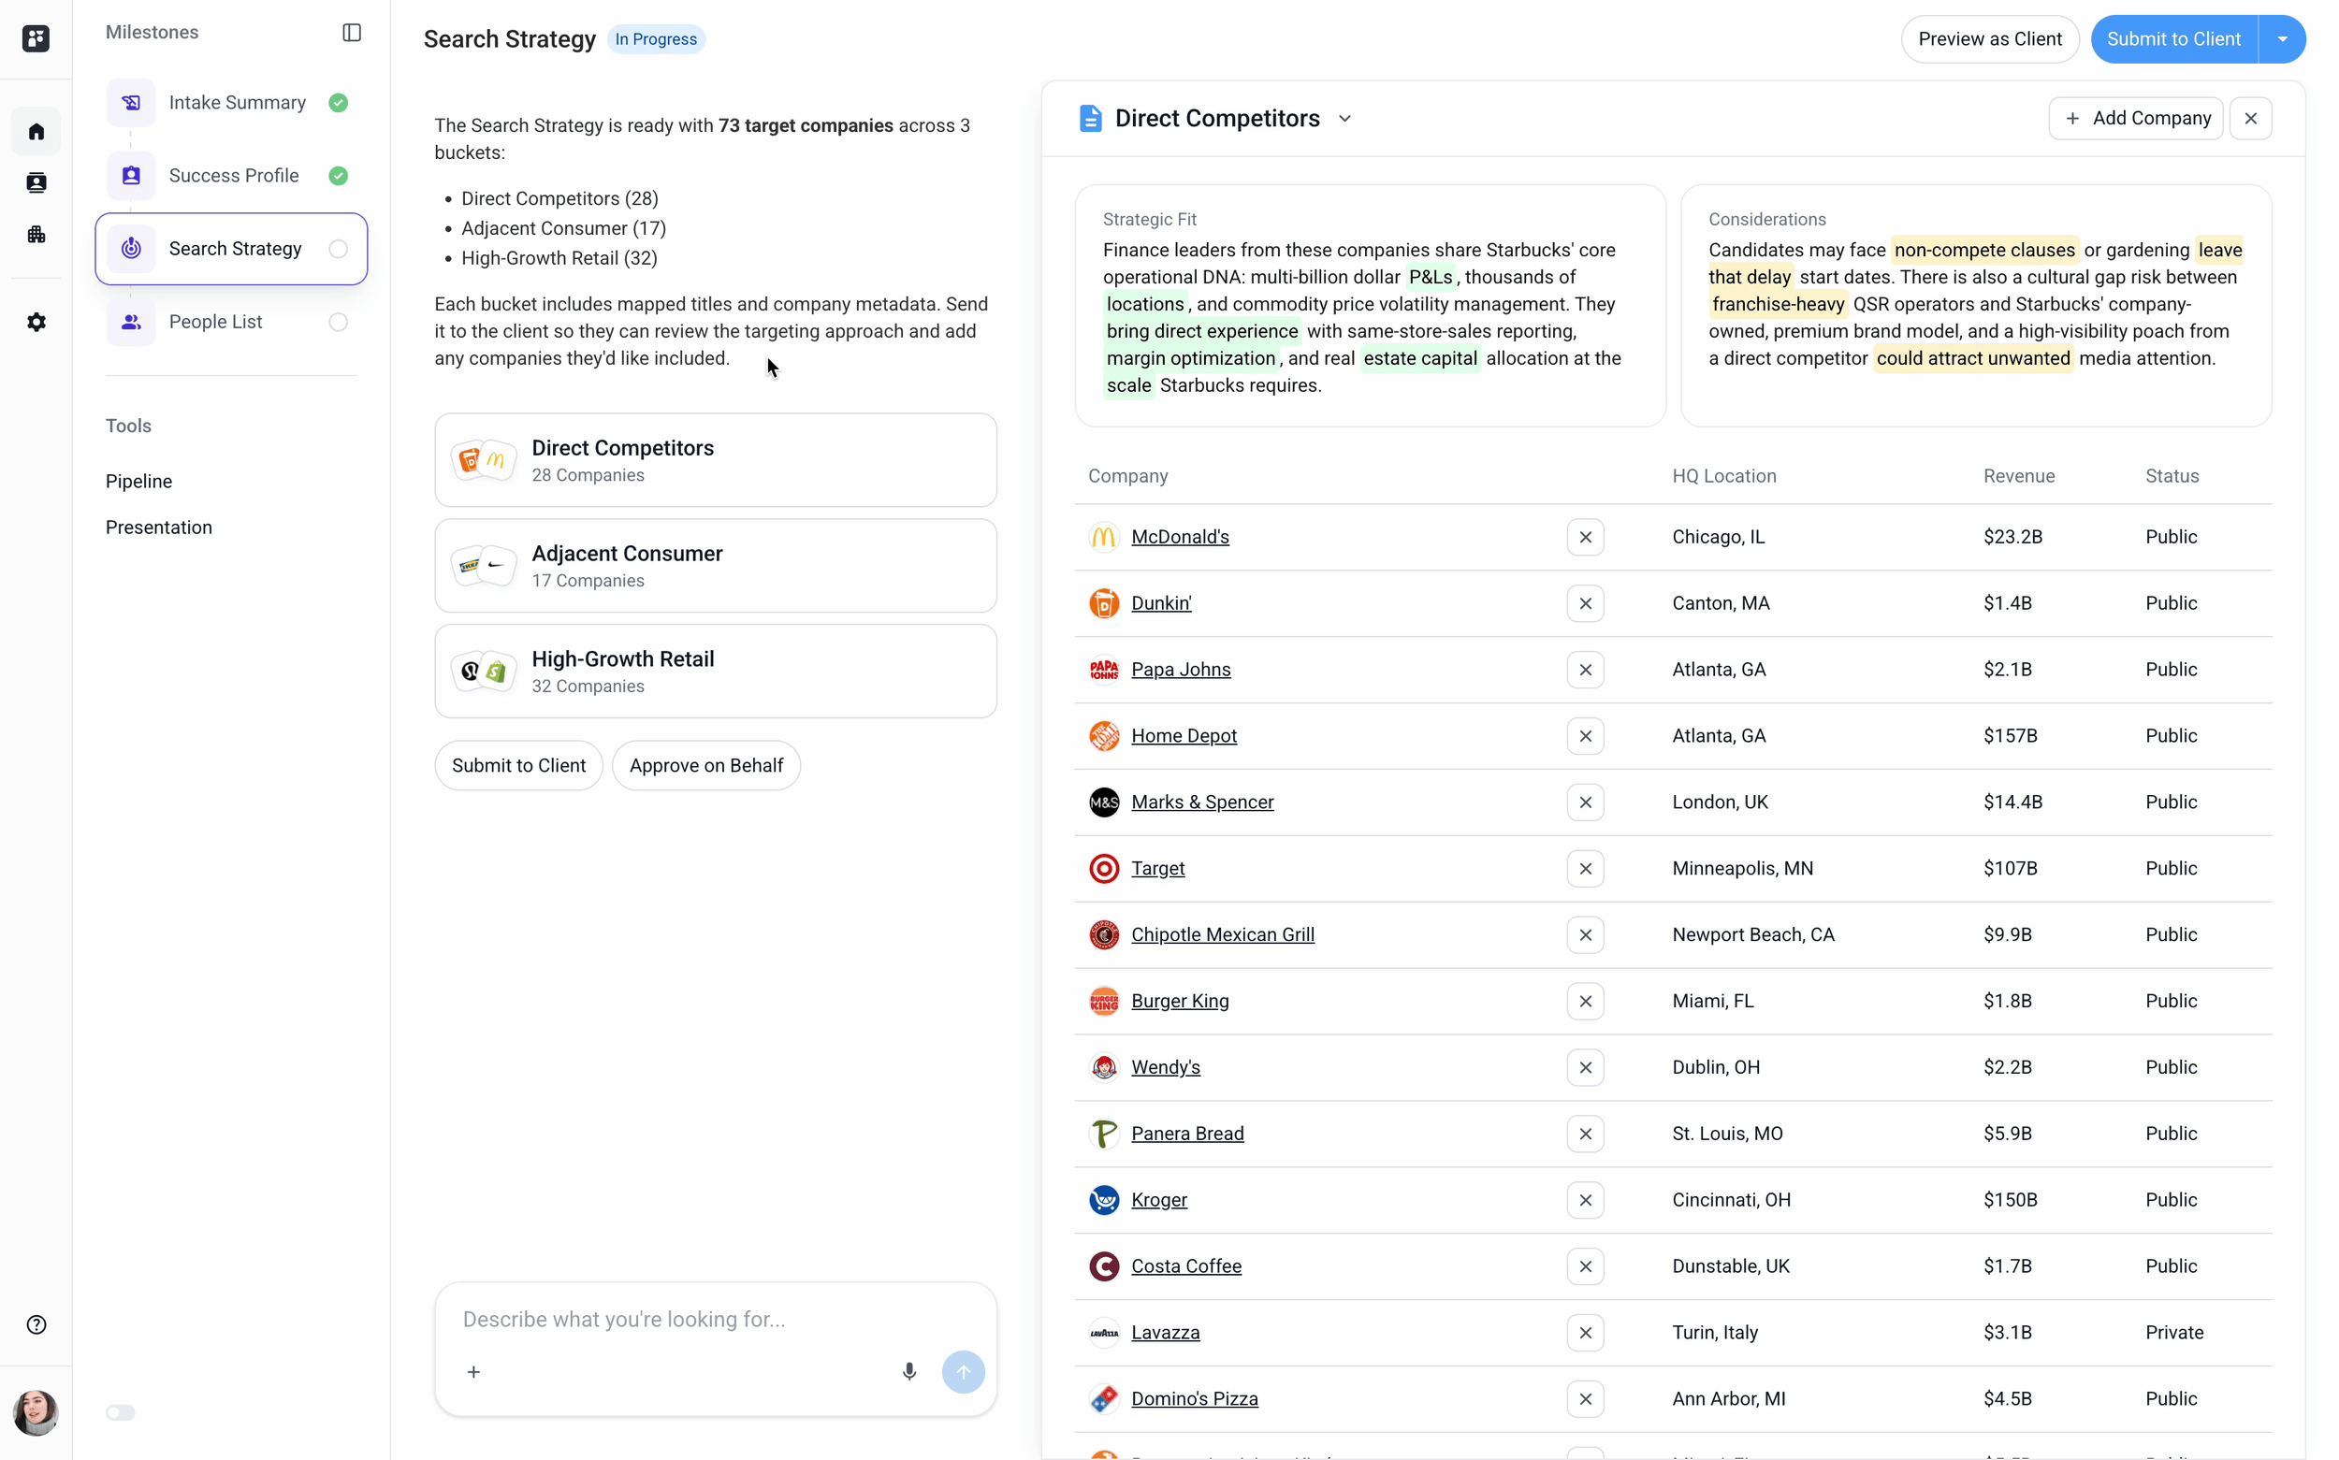Click the plus attachment icon in chat

473,1371
